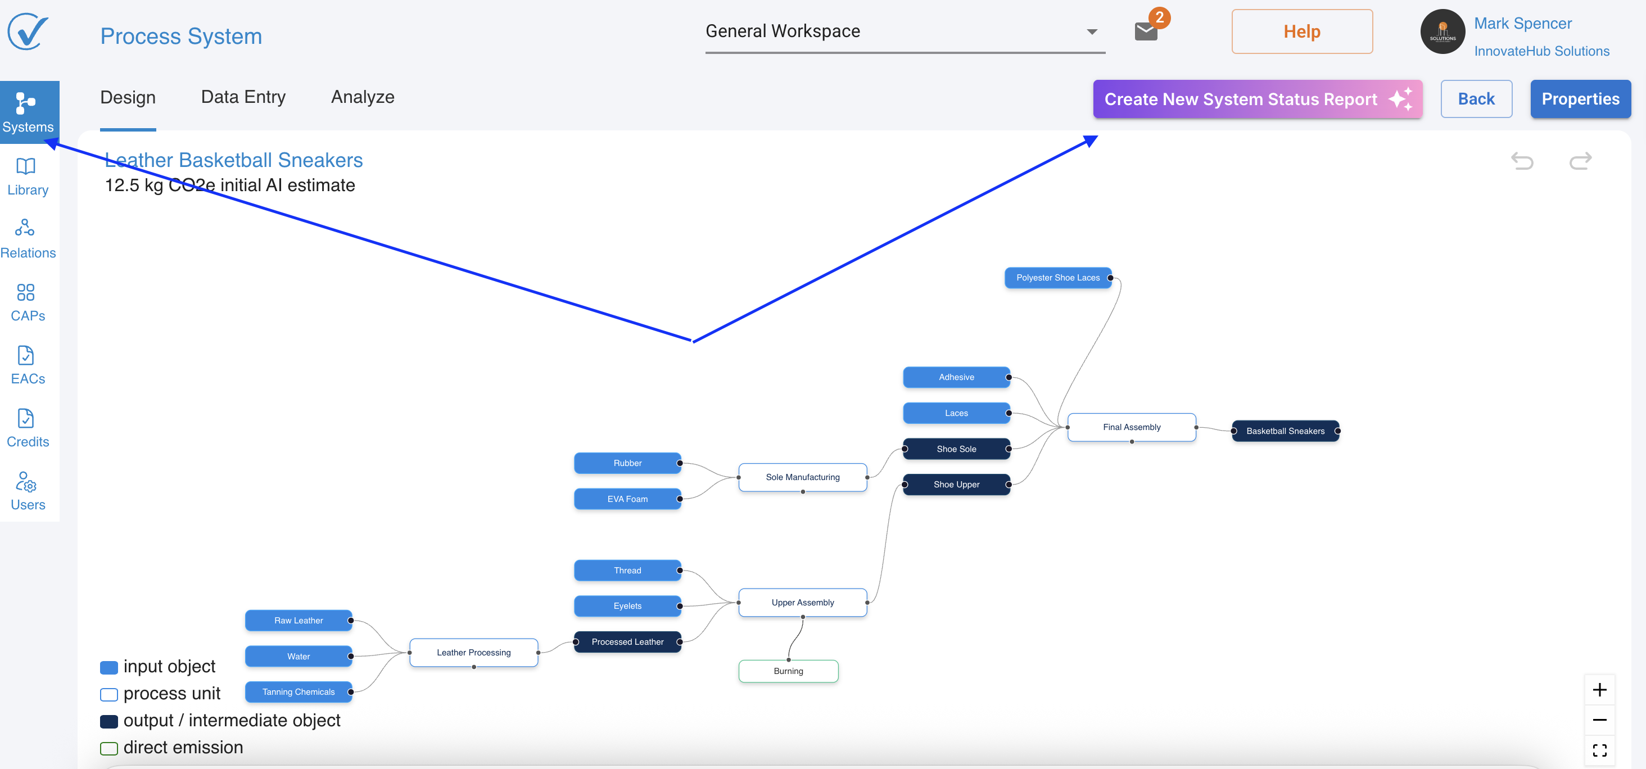1646x769 pixels.
Task: Open the Credits sidebar page
Action: point(27,427)
